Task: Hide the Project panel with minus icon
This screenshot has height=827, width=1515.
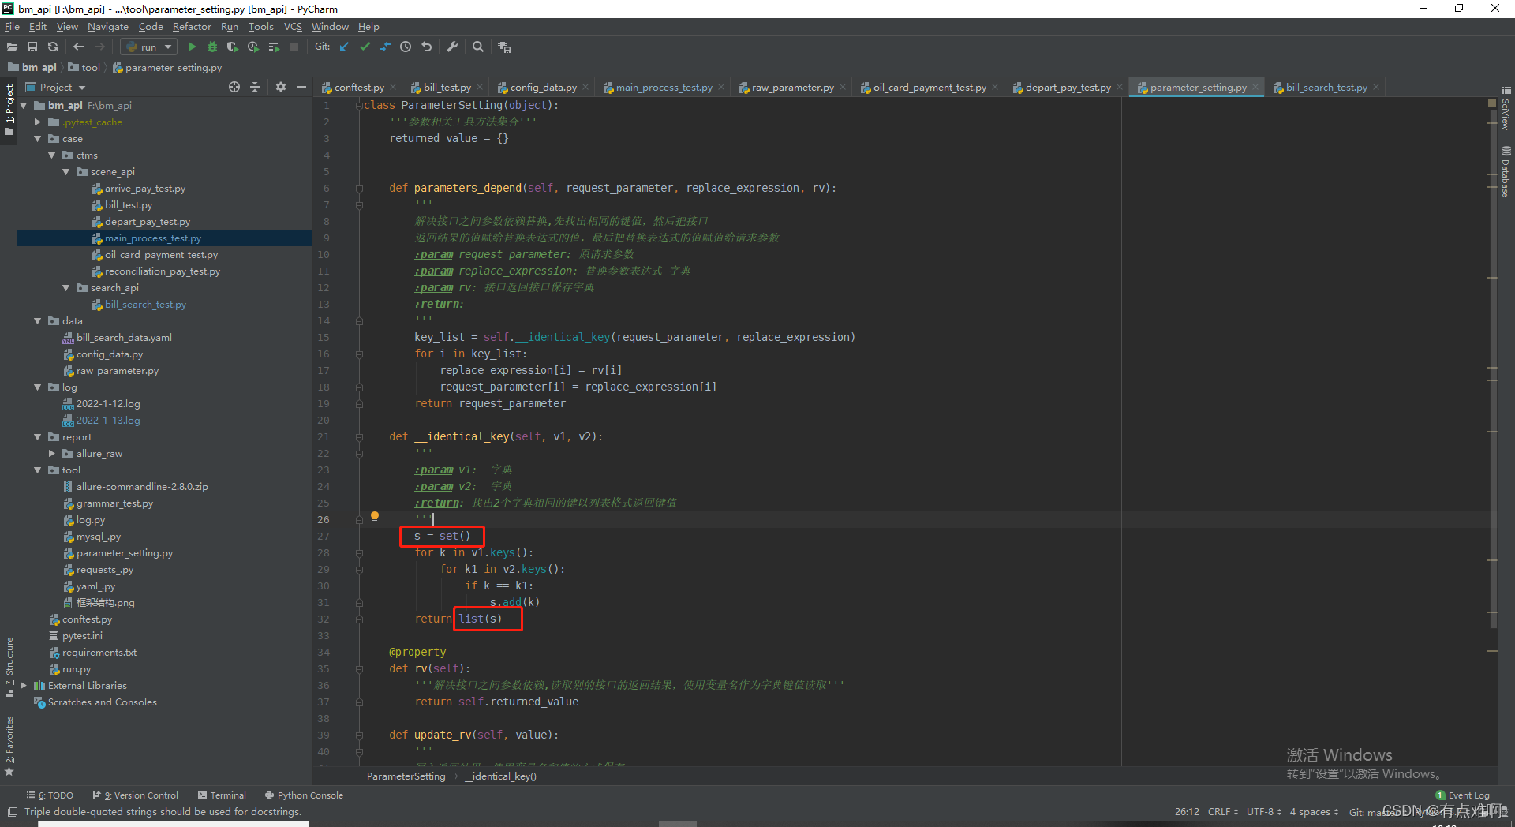Action: pyautogui.click(x=301, y=87)
